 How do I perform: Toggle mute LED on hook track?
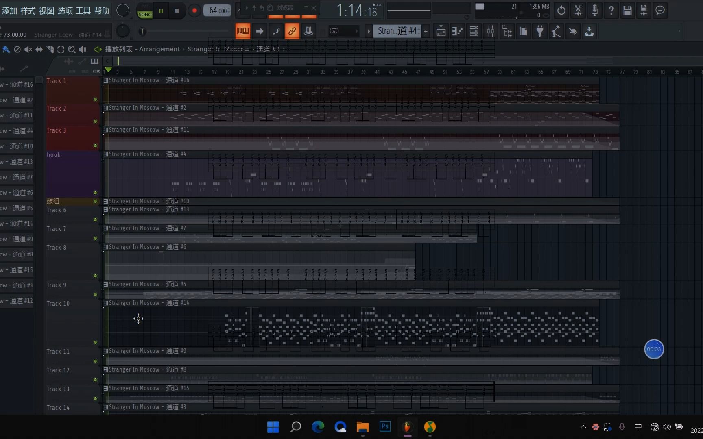click(95, 193)
